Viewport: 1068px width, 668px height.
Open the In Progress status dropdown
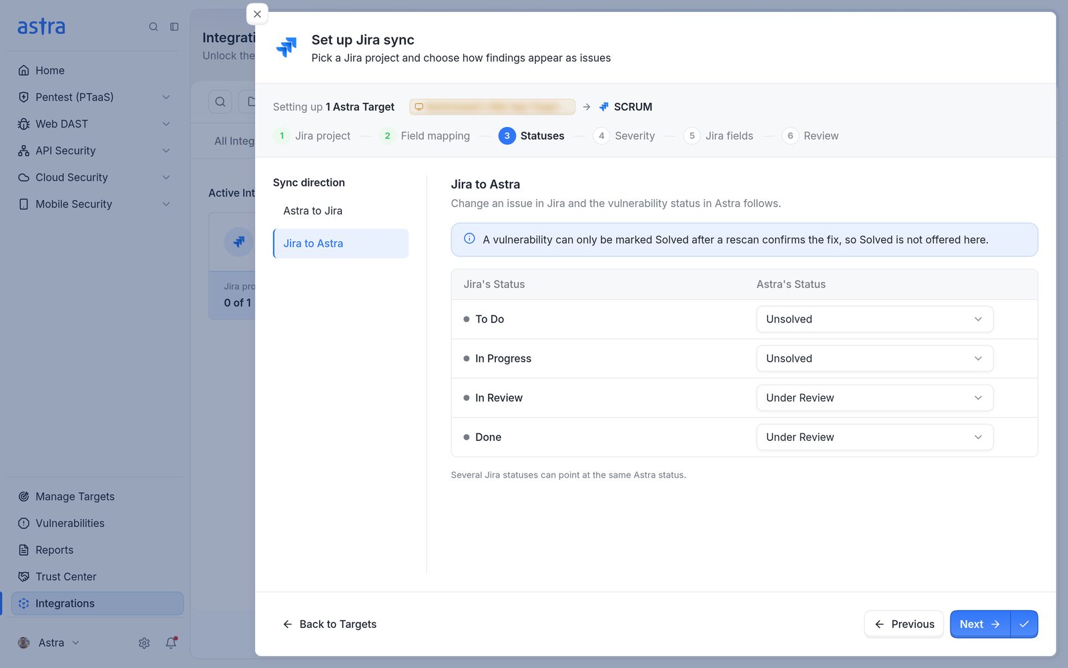(874, 359)
